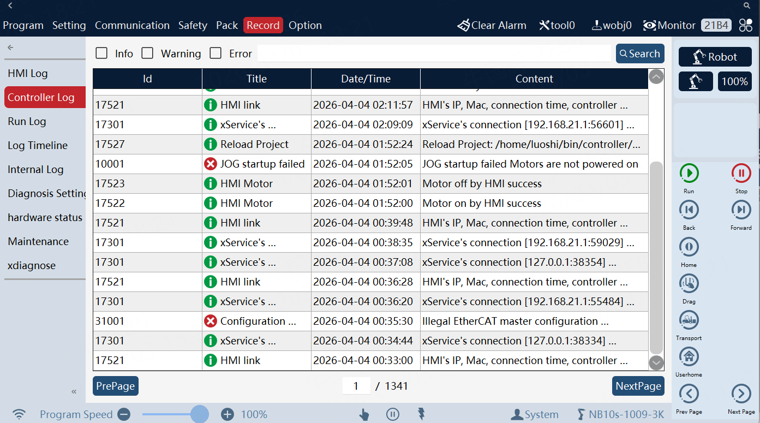Open the tool0 selector
760x423 pixels.
(x=557, y=26)
